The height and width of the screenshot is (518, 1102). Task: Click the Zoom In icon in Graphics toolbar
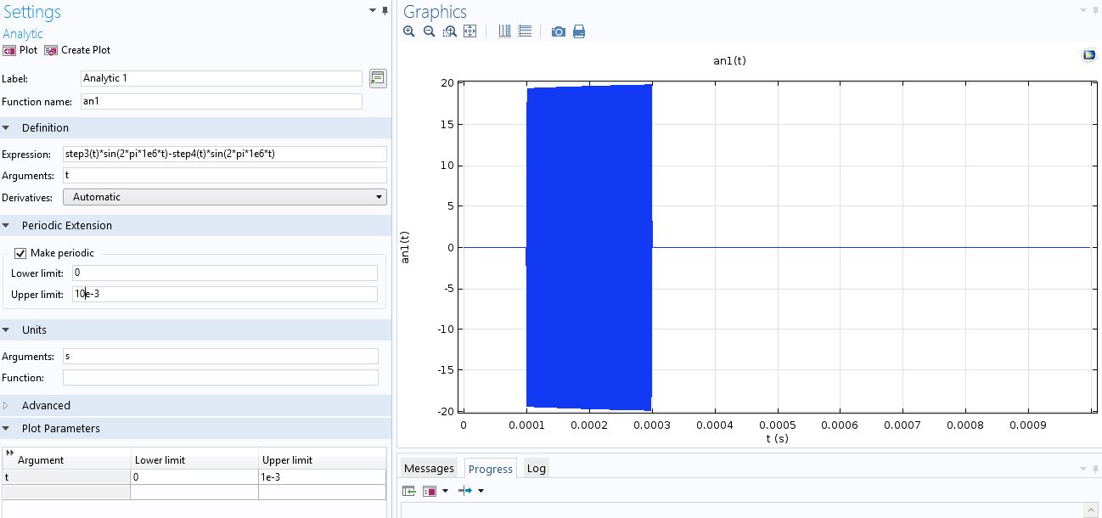click(409, 31)
